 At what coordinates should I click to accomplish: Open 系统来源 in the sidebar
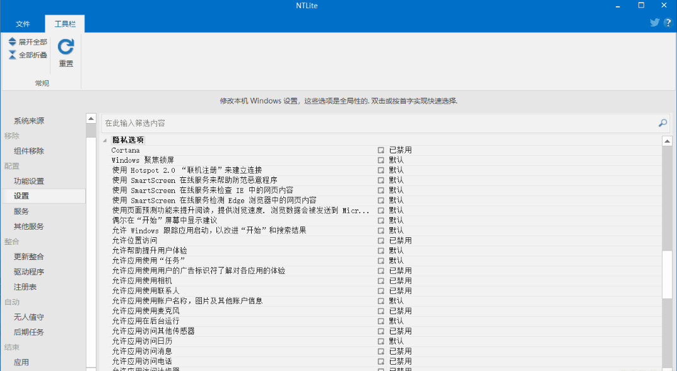click(28, 121)
